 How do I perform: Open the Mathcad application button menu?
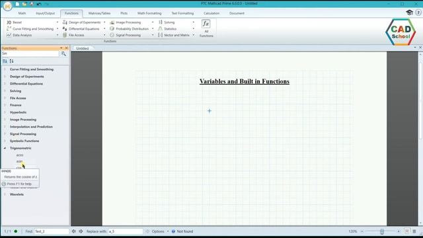[7, 6]
